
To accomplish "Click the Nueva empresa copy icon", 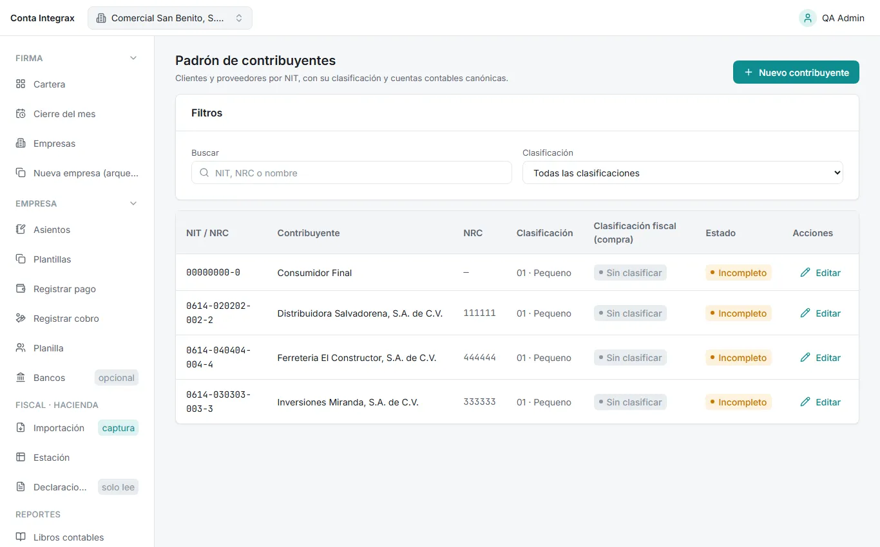I will click(x=21, y=173).
